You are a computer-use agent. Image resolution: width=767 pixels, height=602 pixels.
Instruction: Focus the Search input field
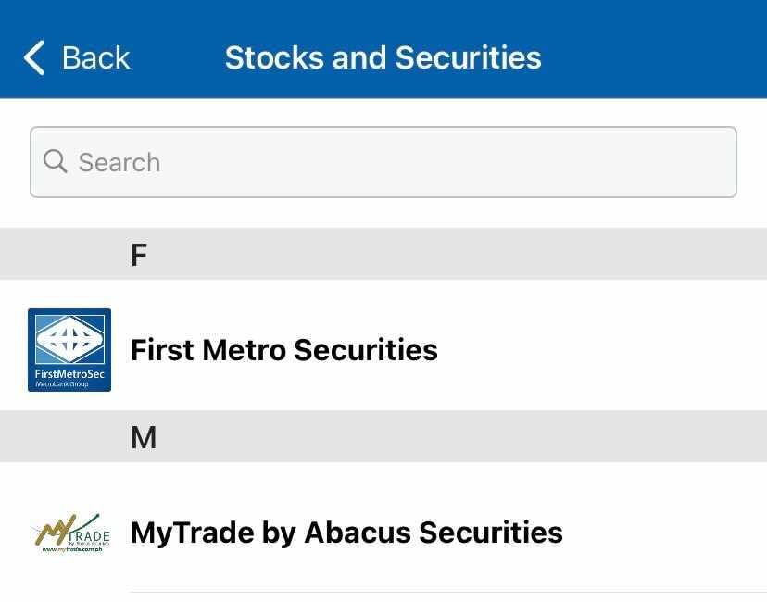tap(383, 162)
